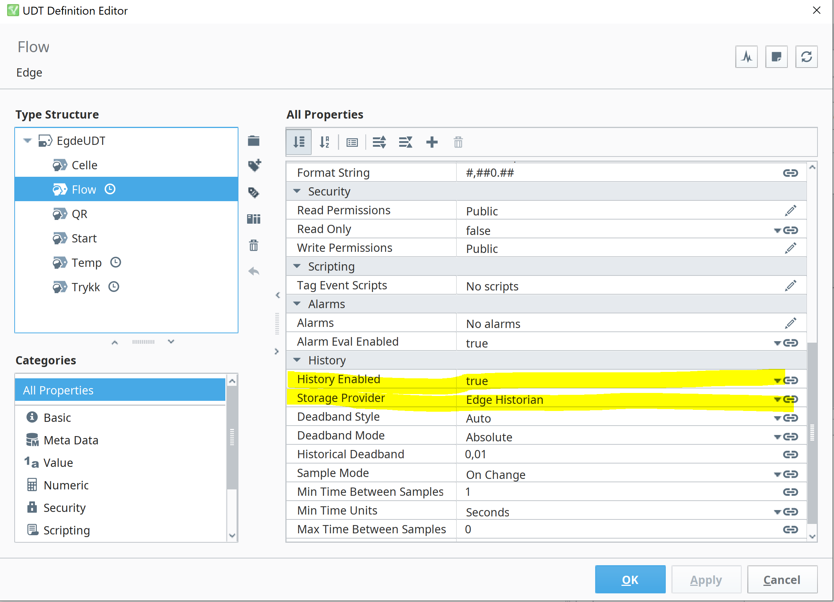Click the Historical Deadband value 0,01
834x602 pixels.
pyautogui.click(x=475, y=454)
